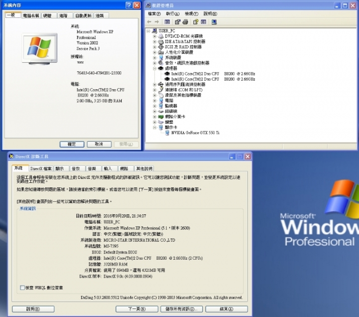Select the 人性化介面裝置 category icon

coord(161,52)
